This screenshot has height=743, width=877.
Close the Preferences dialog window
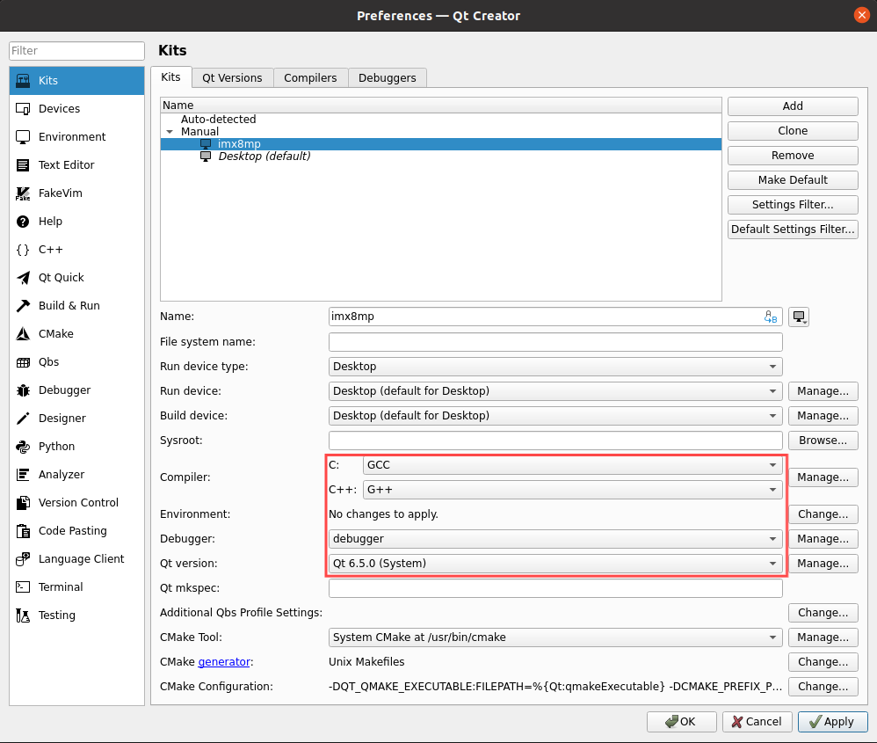click(861, 15)
